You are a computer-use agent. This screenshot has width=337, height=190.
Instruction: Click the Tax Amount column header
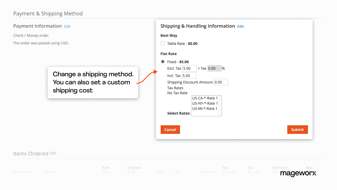pos(229,170)
